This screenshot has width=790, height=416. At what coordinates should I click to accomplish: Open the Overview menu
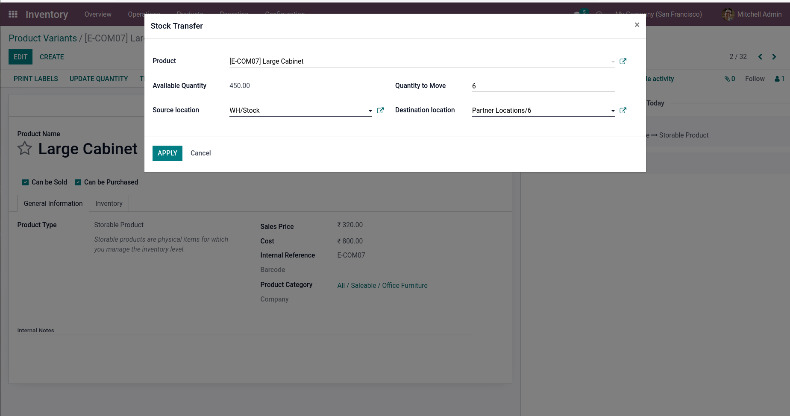click(98, 14)
